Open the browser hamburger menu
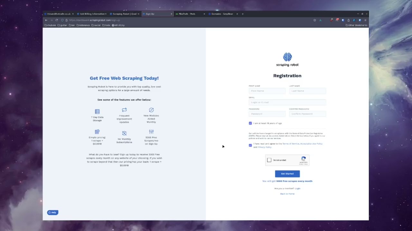The image size is (412, 231). (x=365, y=20)
